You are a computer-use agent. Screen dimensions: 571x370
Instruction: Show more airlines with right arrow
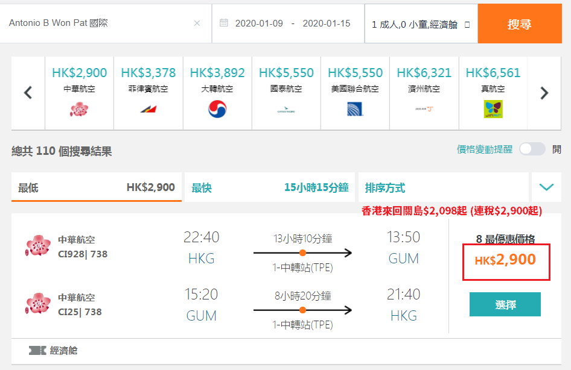pos(544,93)
